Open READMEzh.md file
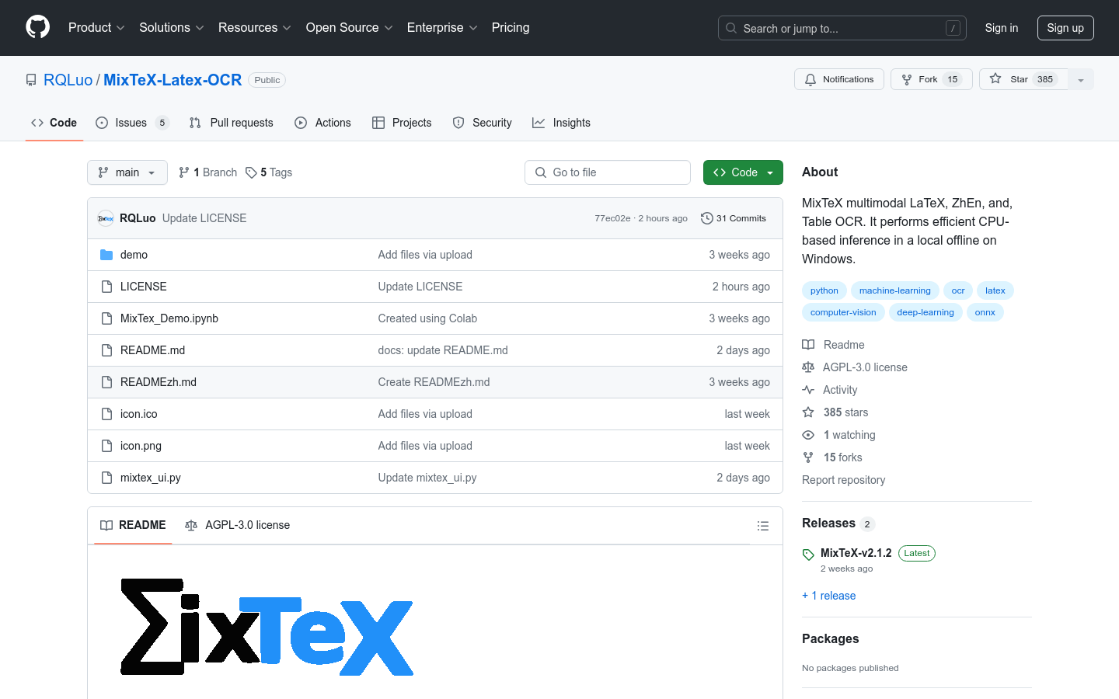Viewport: 1119px width, 699px height. 159,382
